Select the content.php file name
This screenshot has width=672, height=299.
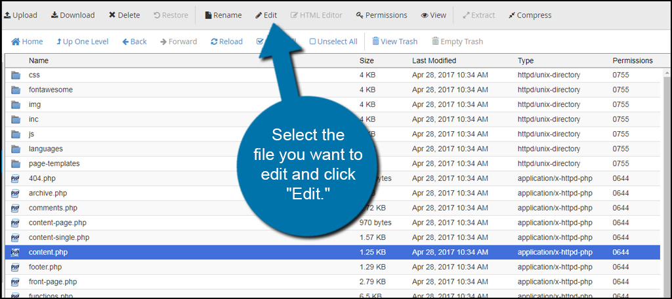point(48,252)
